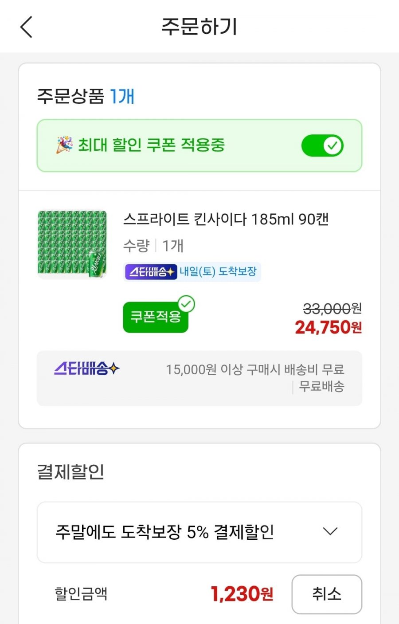Click the red 1,230원 discount amount
Image resolution: width=399 pixels, height=624 pixels.
[x=242, y=594]
